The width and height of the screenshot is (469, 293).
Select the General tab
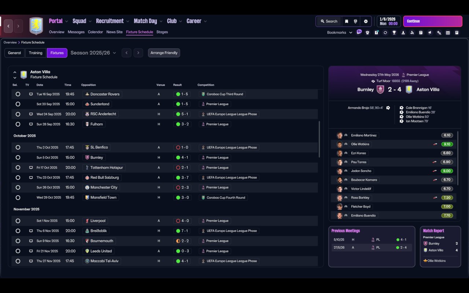(x=14, y=53)
